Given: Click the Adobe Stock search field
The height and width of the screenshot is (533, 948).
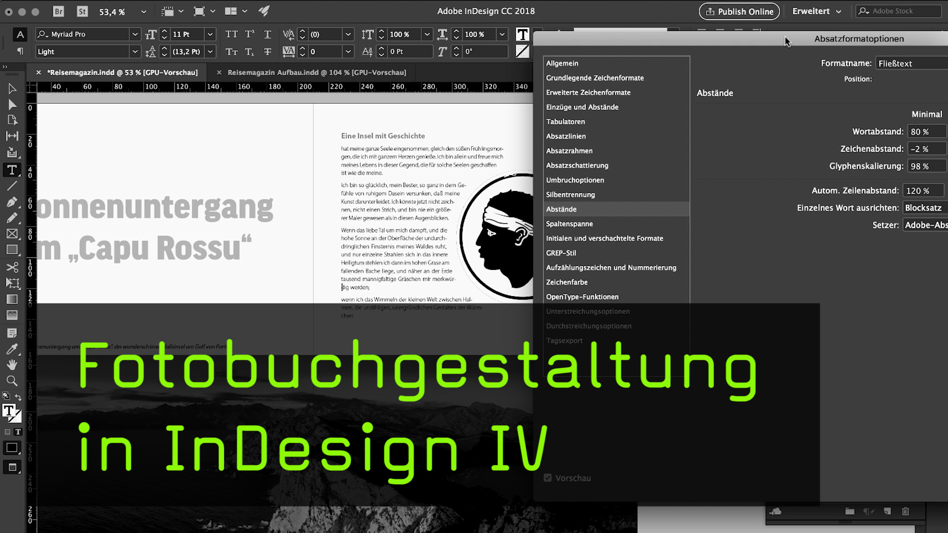Looking at the screenshot, I should 899,11.
